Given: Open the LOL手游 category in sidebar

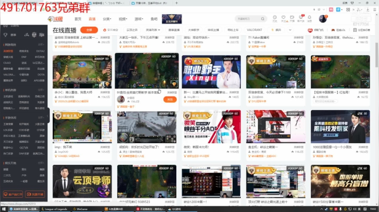Looking at the screenshot, I should tap(8, 130).
